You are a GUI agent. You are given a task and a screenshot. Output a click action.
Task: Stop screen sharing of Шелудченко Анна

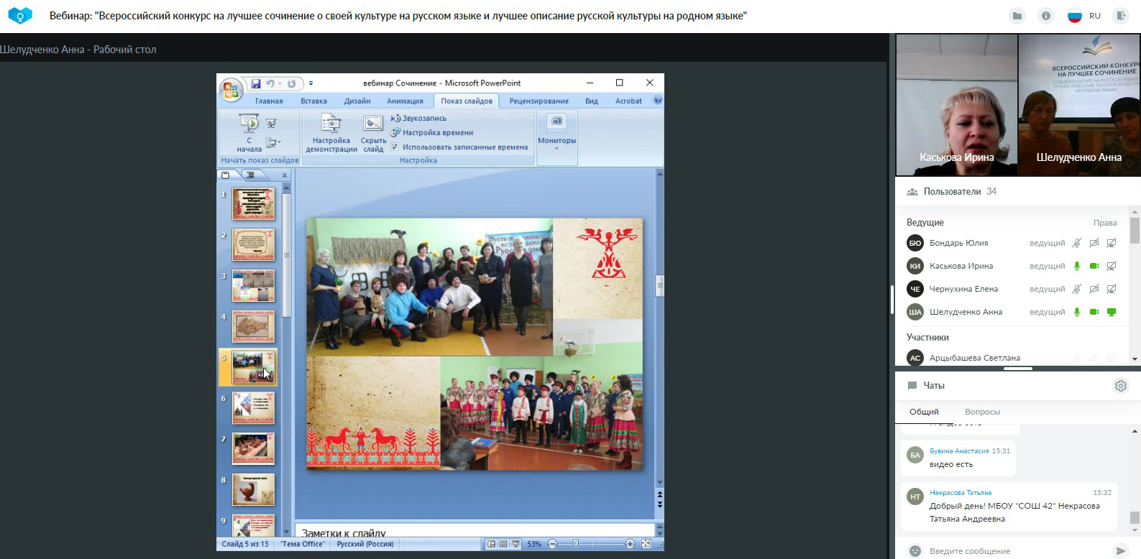[x=1112, y=312]
